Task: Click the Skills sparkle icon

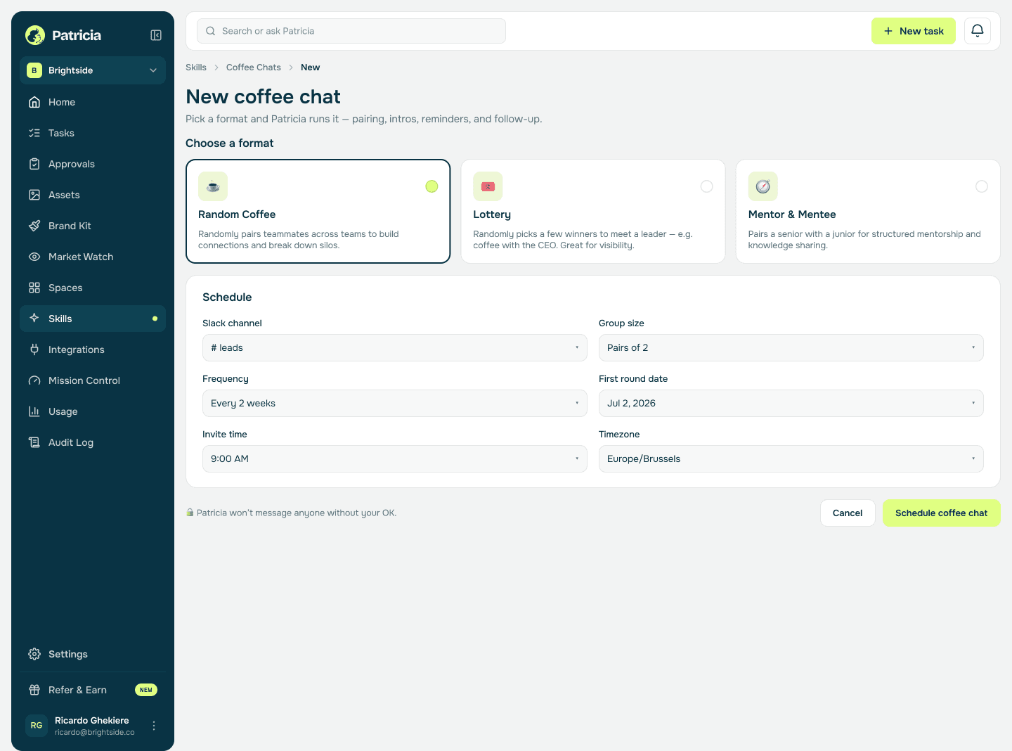Action: click(34, 319)
